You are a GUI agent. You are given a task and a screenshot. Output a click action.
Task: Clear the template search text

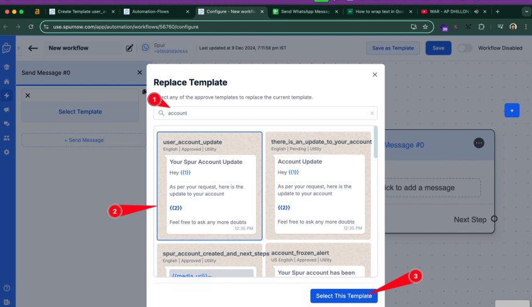click(372, 113)
